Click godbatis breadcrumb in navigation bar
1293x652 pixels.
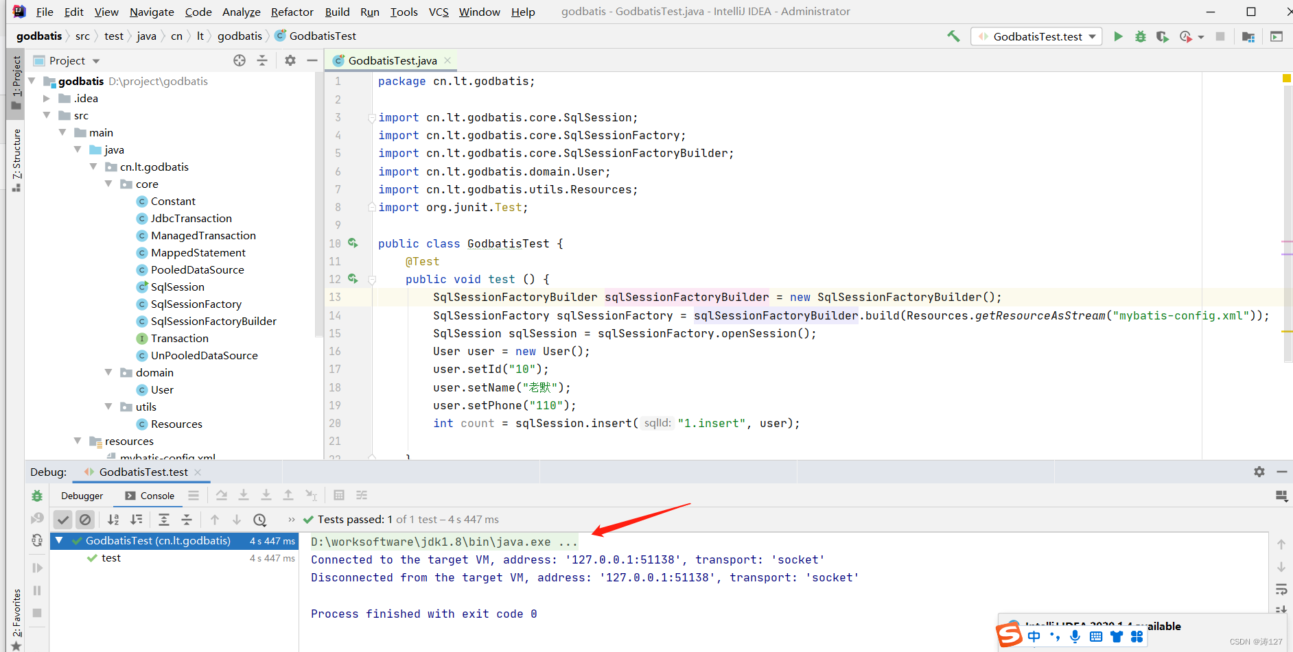39,36
